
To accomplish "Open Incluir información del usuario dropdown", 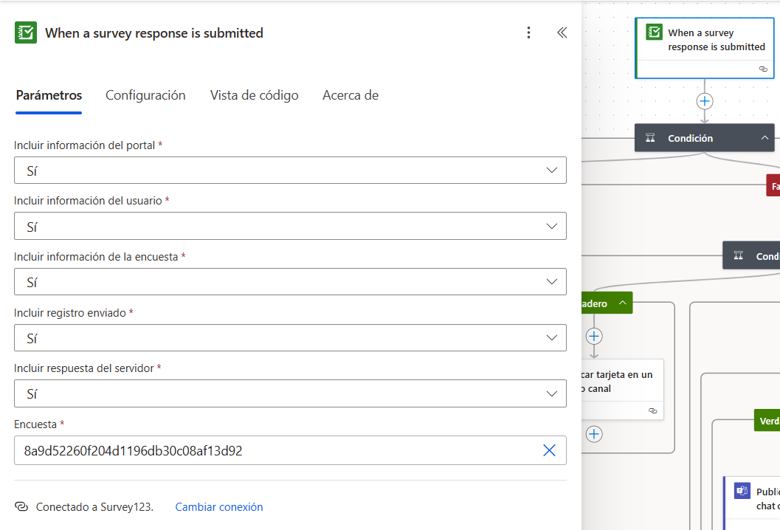I will coord(290,226).
